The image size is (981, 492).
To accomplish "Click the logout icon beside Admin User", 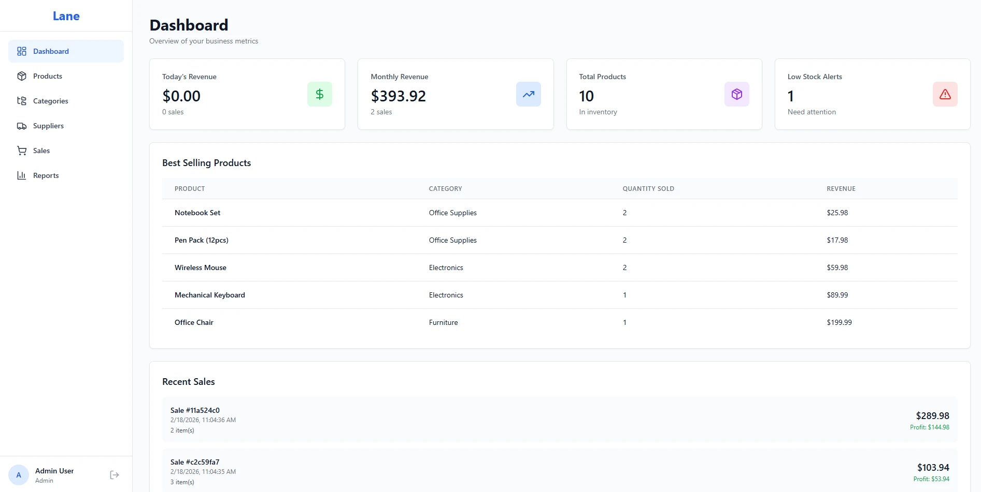I will (x=115, y=475).
